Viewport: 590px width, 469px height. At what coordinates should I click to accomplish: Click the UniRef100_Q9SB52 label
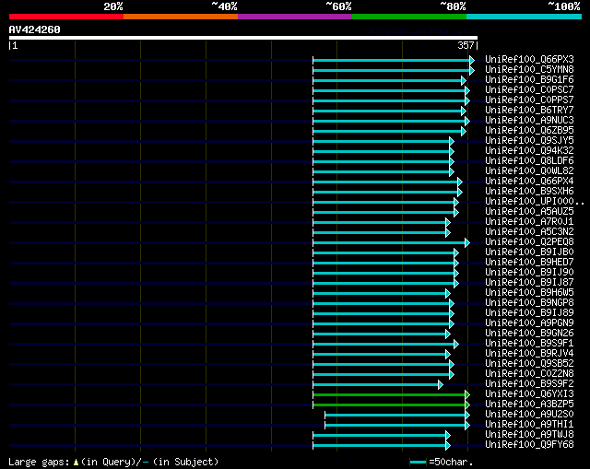(x=529, y=364)
